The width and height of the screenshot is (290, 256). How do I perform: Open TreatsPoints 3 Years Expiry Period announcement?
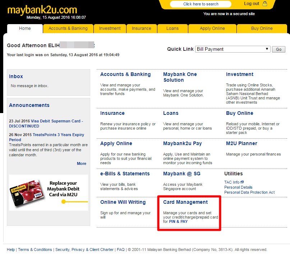click(46, 137)
